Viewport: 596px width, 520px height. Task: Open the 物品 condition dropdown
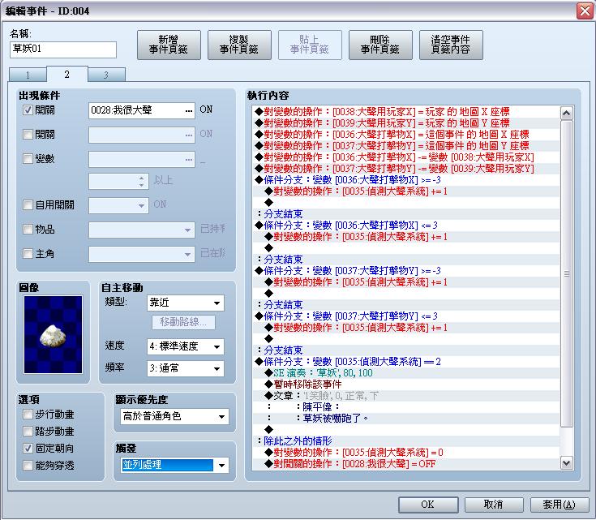click(x=141, y=230)
